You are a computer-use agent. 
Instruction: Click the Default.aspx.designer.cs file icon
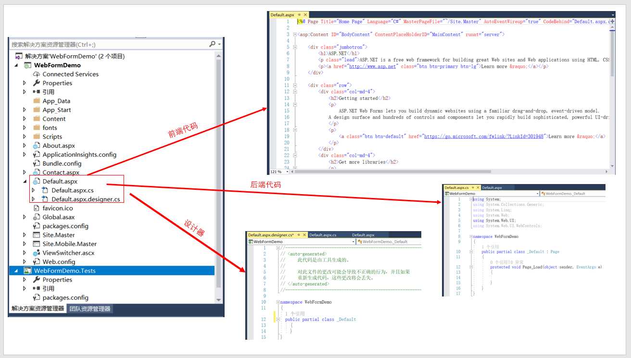point(45,199)
